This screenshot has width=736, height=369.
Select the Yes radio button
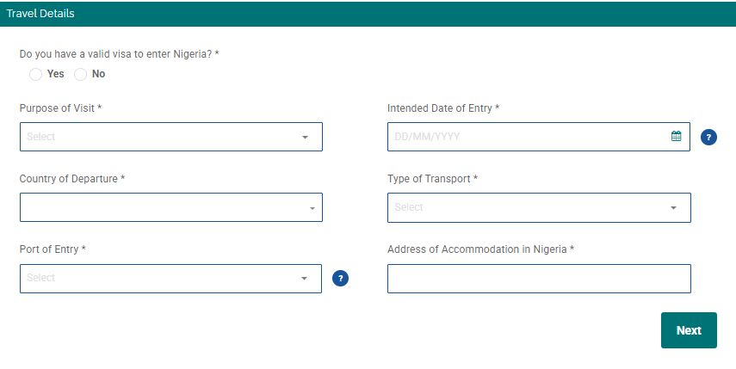(35, 74)
